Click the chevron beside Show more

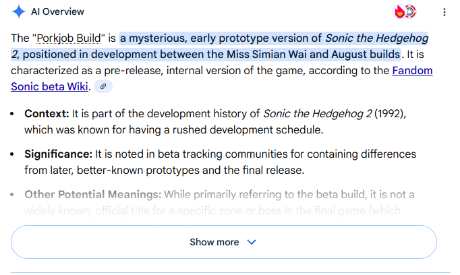[x=252, y=242]
